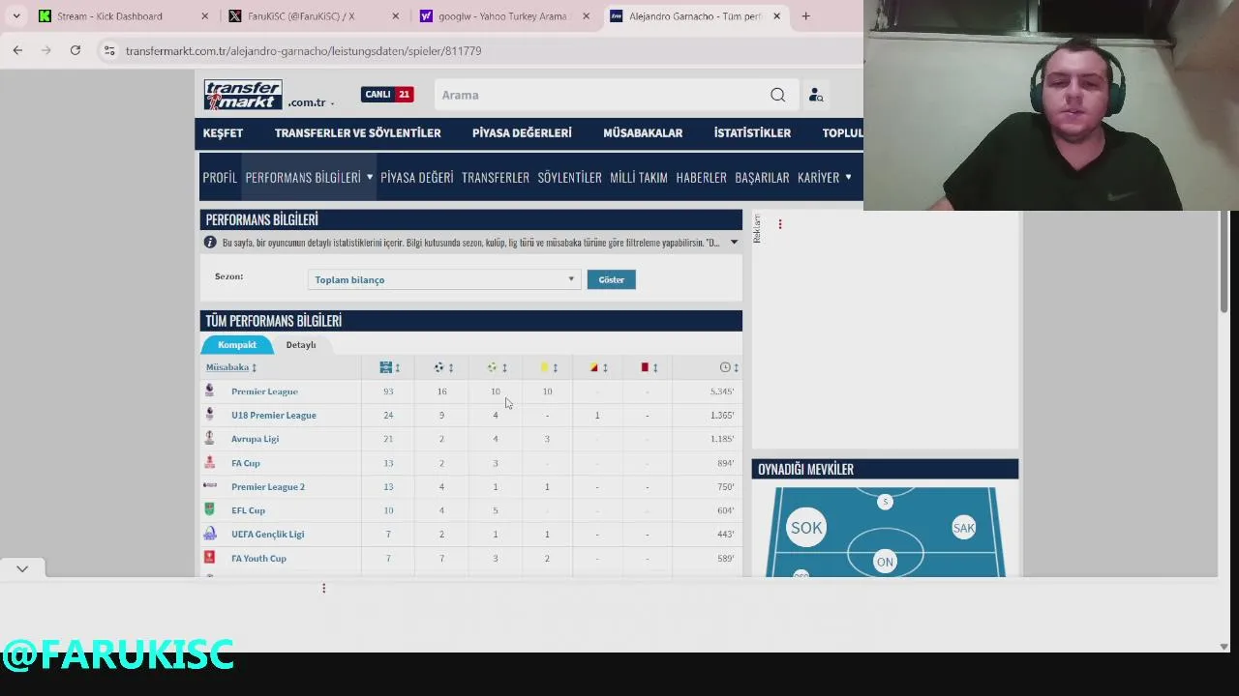
Task: Go back with browser back arrow
Action: 17,50
